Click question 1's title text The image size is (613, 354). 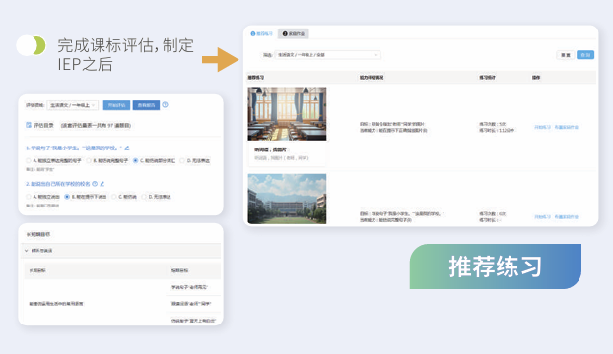point(74,148)
